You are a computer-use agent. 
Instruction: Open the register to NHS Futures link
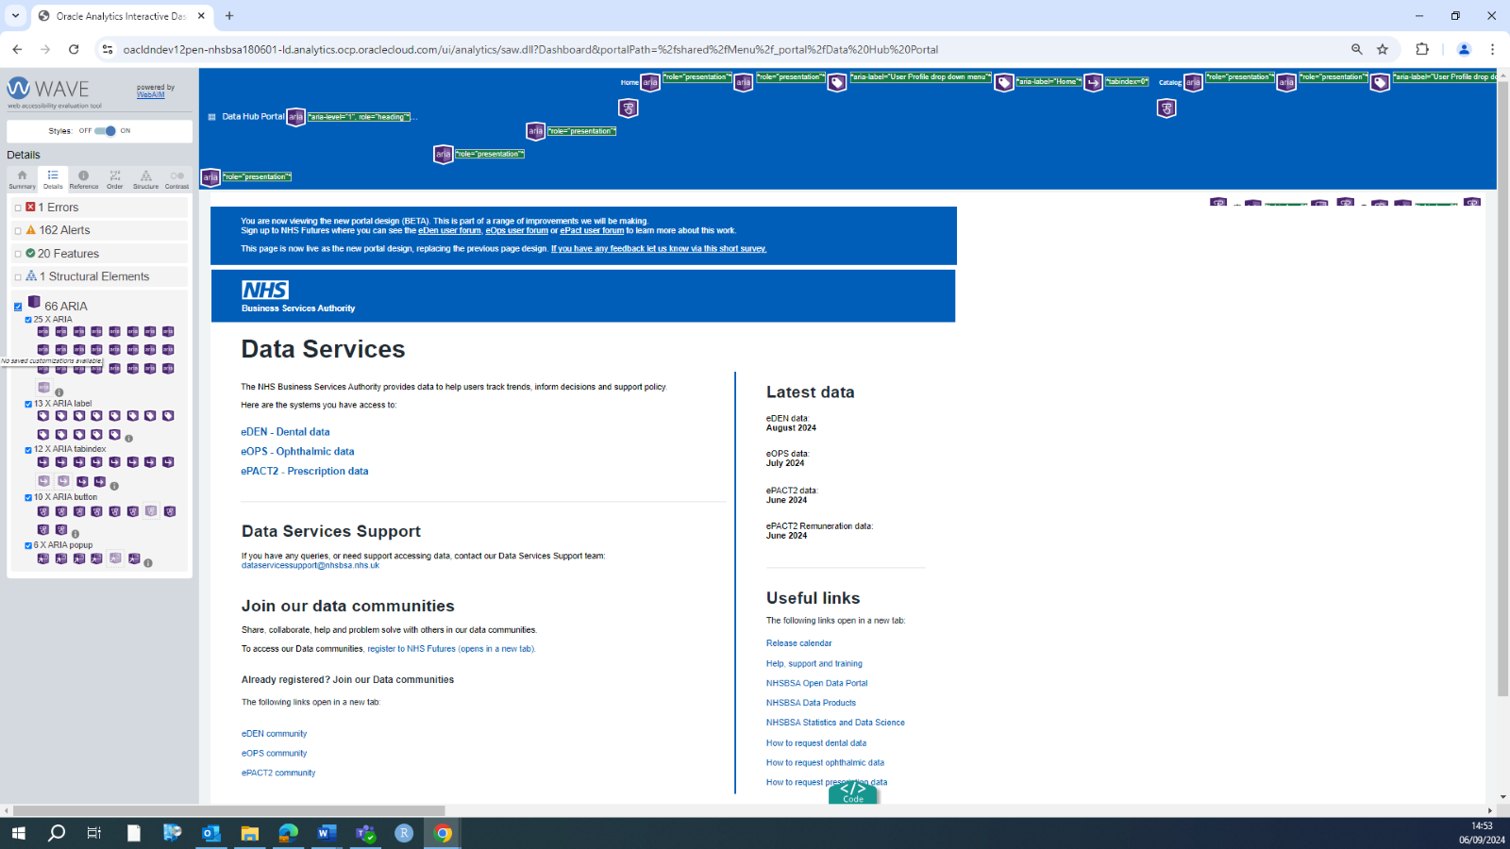pyautogui.click(x=451, y=649)
